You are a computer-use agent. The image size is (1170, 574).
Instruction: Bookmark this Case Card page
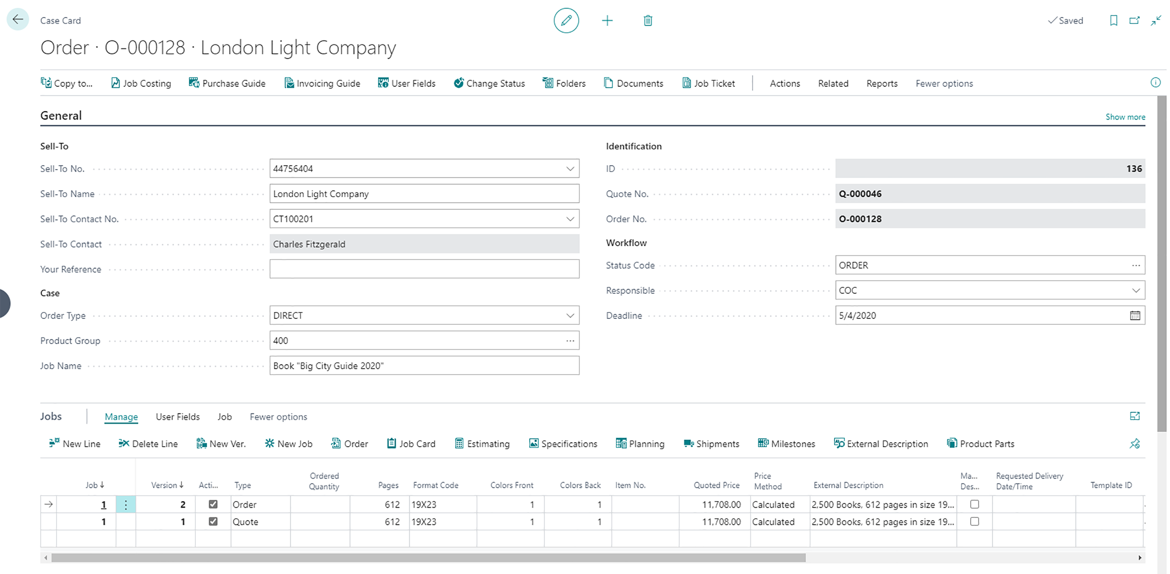(1113, 21)
